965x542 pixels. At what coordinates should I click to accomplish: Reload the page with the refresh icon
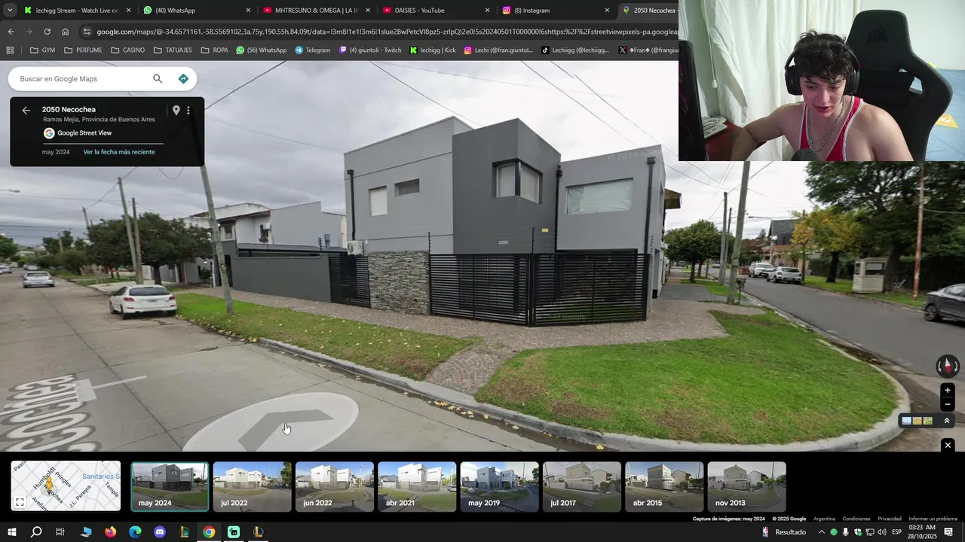pos(47,32)
